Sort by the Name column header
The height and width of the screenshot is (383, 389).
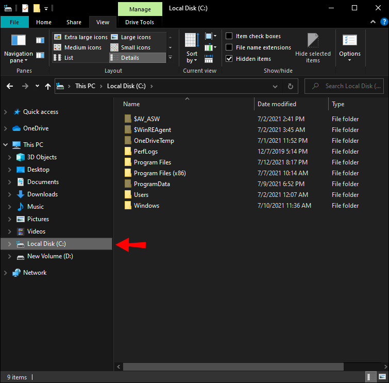[x=131, y=104]
